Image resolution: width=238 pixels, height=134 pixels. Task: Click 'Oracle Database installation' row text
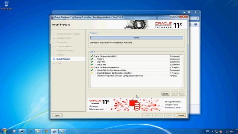[105, 56]
